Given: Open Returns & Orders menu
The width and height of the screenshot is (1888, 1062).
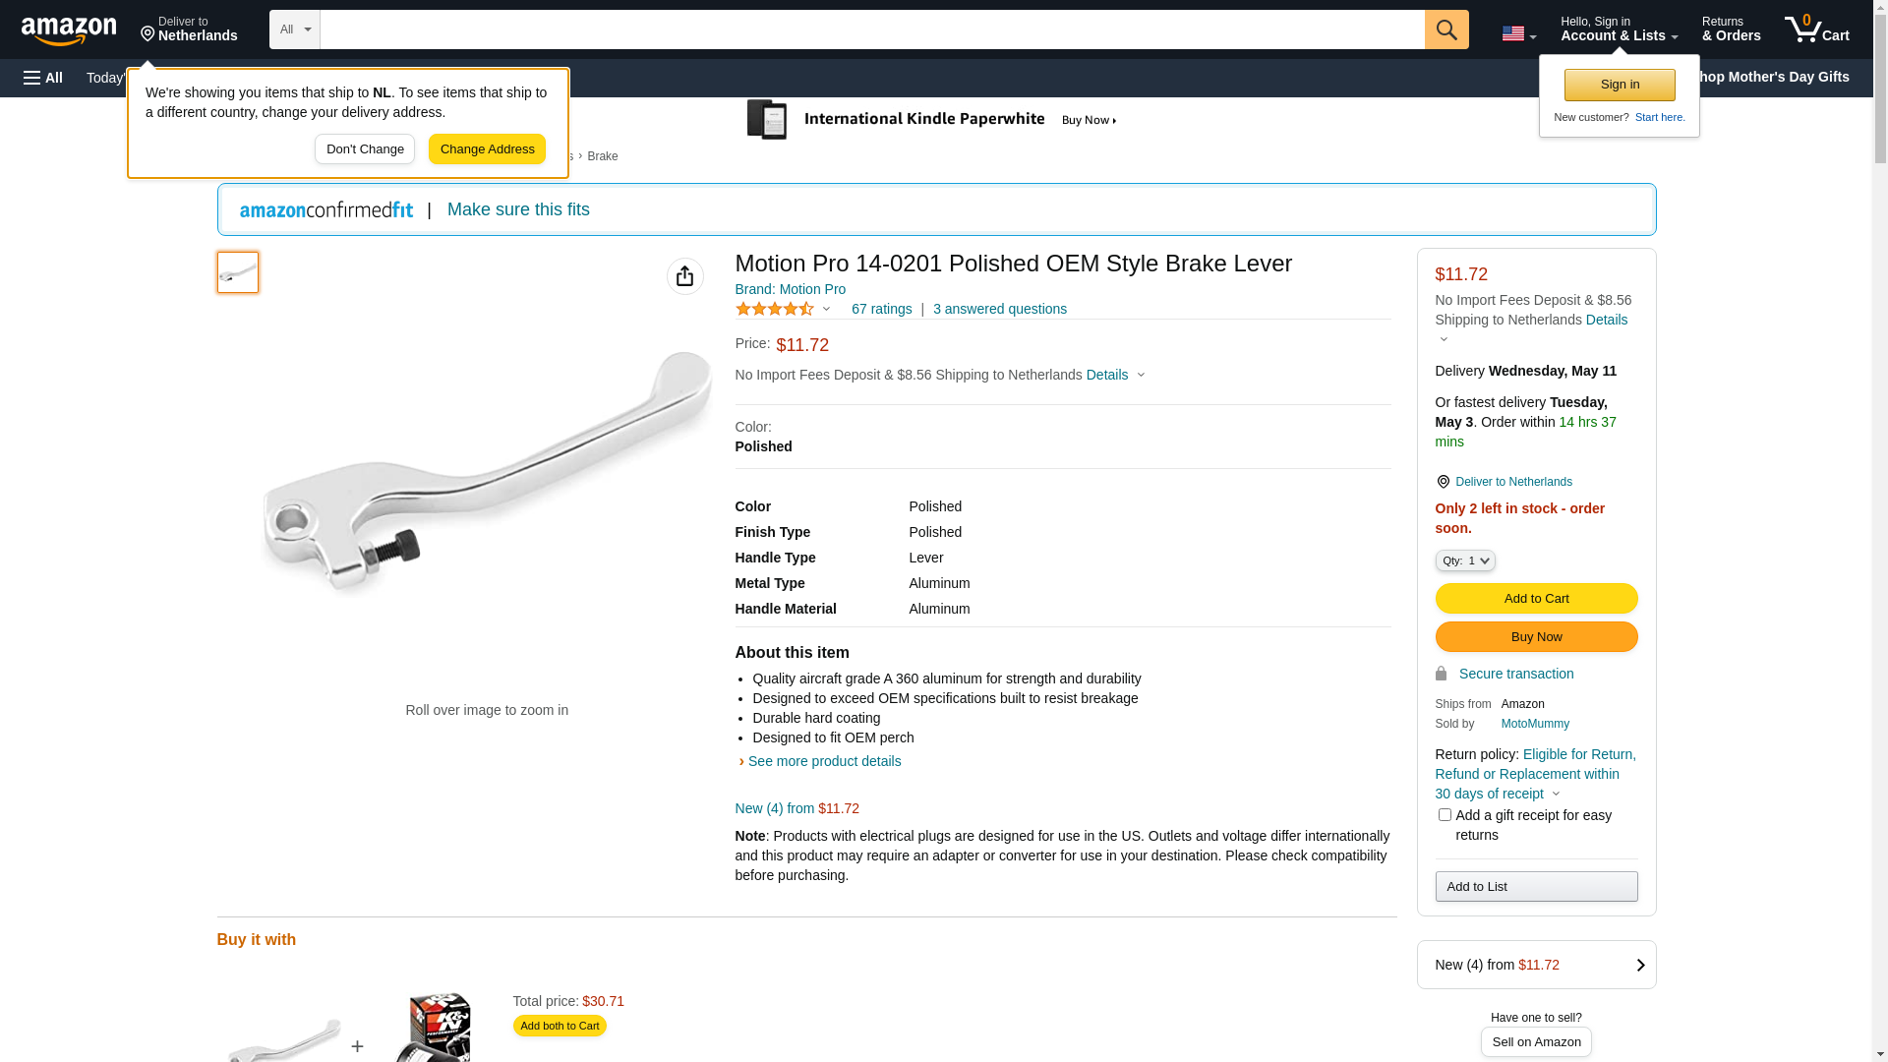Looking at the screenshot, I should coord(1731,29).
